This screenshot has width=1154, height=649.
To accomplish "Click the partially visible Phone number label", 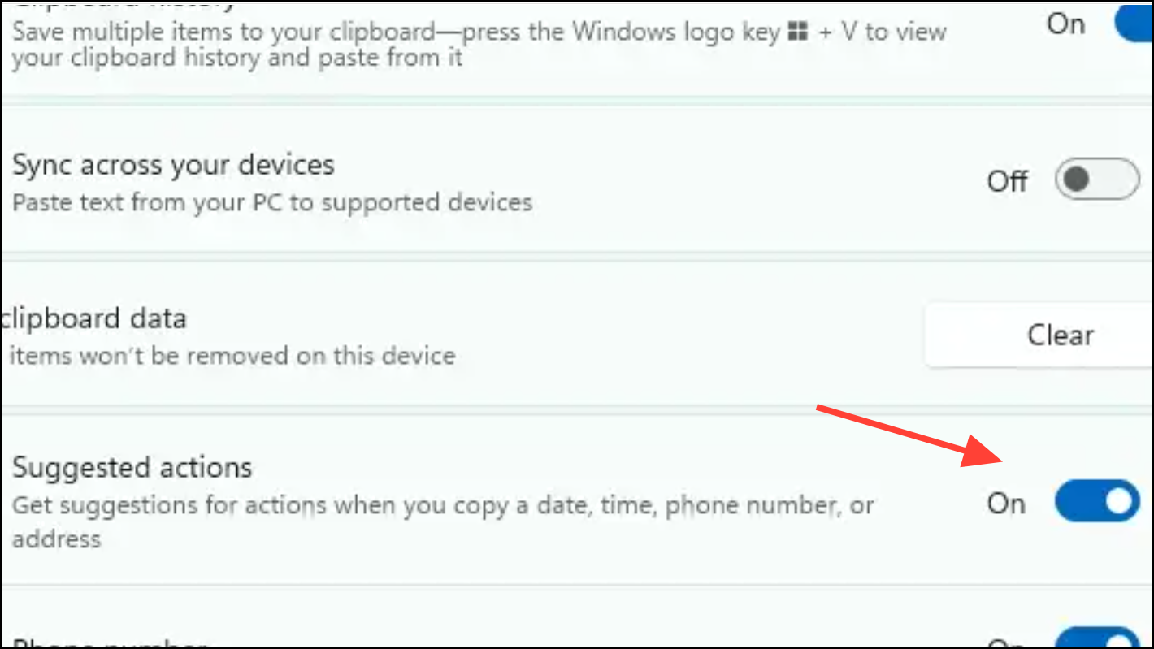I will coord(110,644).
